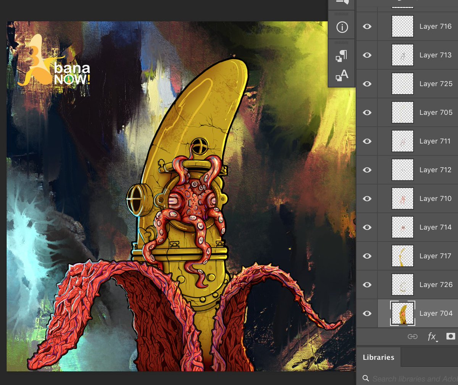Click the Layer 711 thumbnail
The image size is (458, 385).
pos(403,141)
